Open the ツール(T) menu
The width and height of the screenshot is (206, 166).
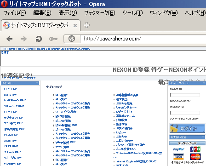(x=132, y=13)
